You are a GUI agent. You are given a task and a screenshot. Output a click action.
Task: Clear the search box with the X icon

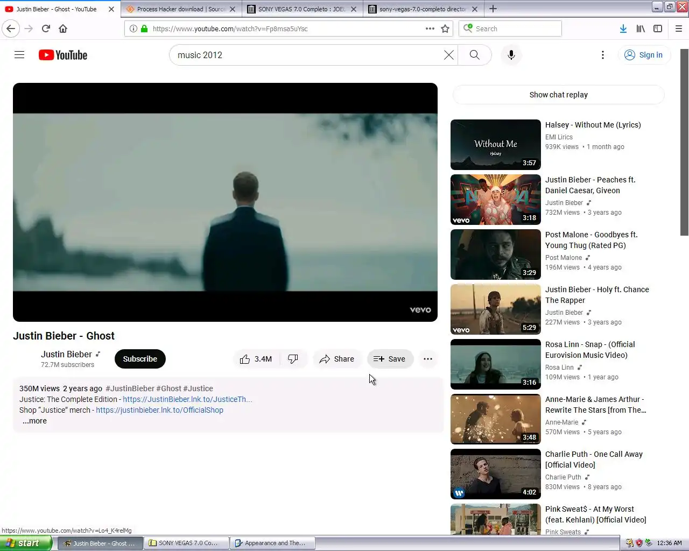(x=448, y=55)
